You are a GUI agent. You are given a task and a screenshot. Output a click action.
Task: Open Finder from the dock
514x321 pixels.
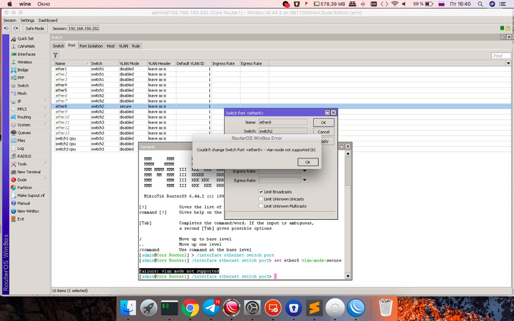pos(128,308)
